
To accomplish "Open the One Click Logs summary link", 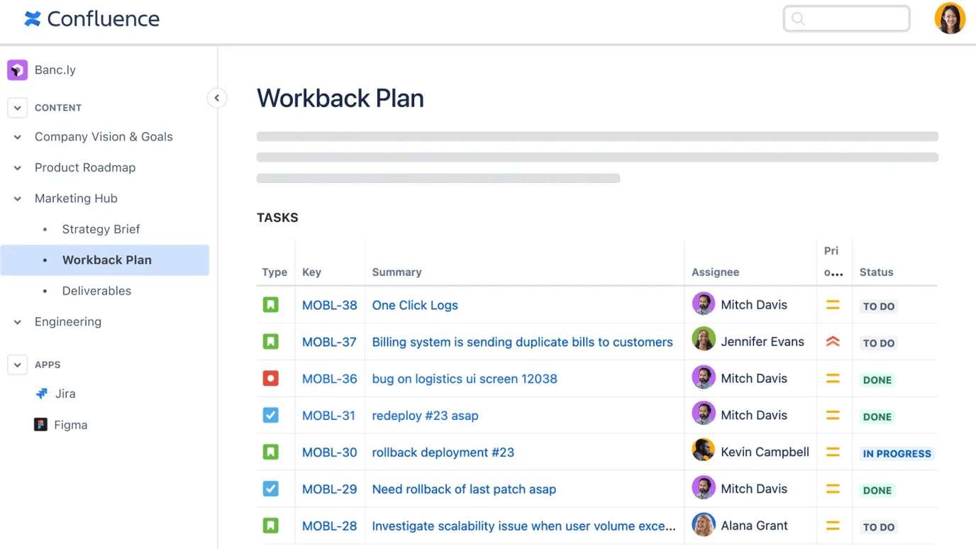I will (x=415, y=305).
